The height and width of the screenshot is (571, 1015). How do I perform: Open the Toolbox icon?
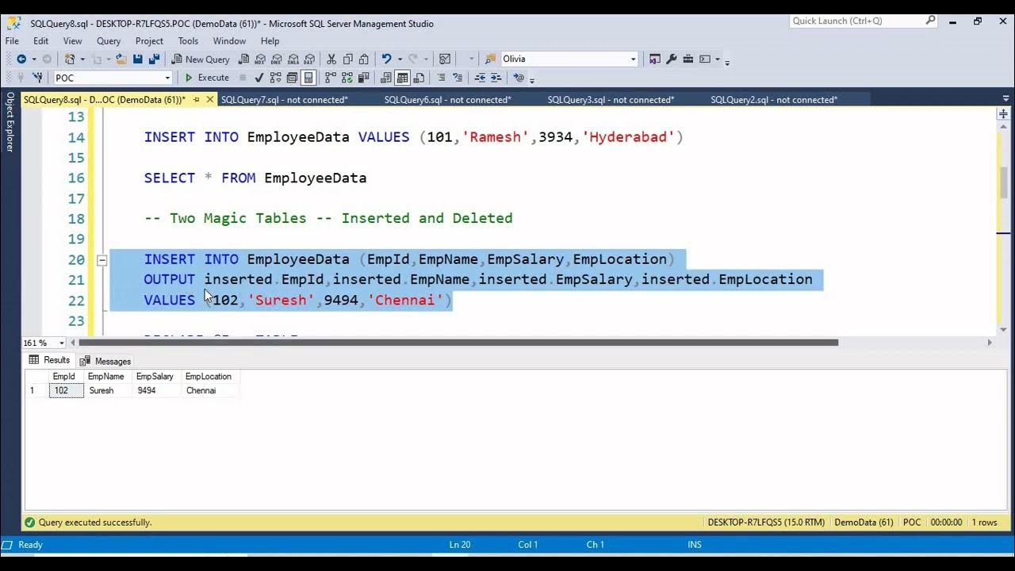pos(688,59)
